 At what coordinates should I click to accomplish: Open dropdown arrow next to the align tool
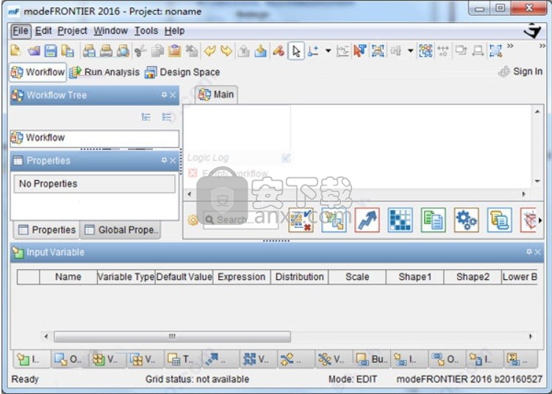pos(410,51)
